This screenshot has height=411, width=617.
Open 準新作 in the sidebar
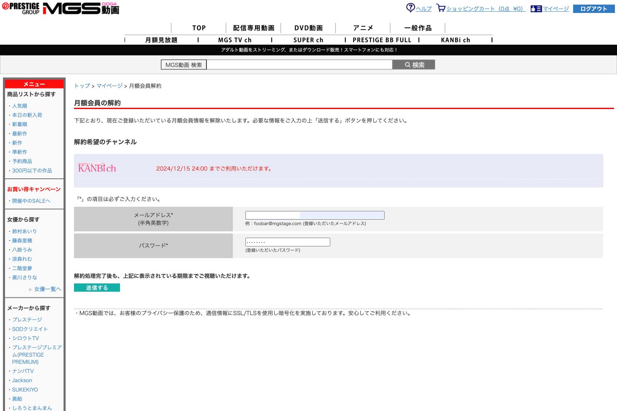(x=20, y=152)
